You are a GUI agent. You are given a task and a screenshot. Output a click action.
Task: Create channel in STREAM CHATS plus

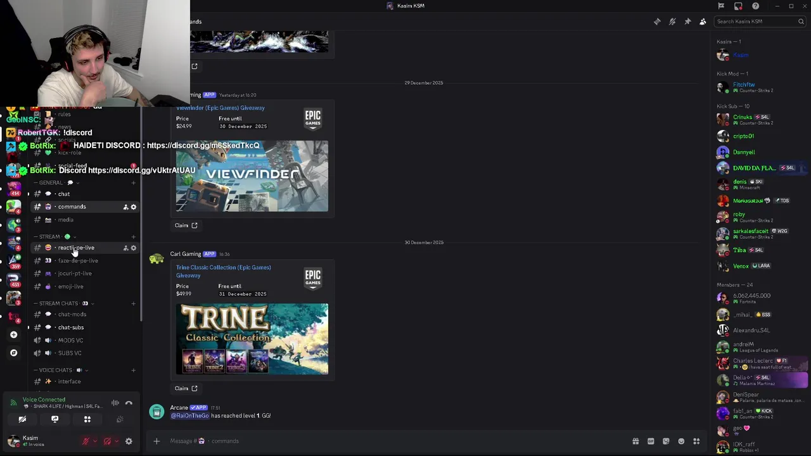133,303
